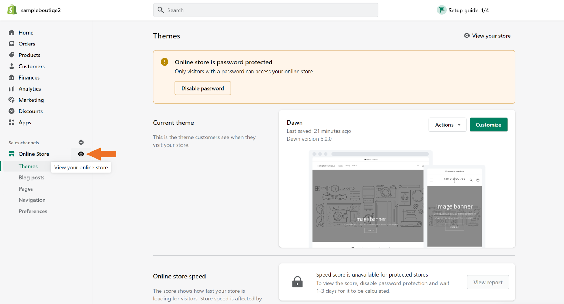Click the Search input field
The image size is (564, 304).
coord(265,10)
